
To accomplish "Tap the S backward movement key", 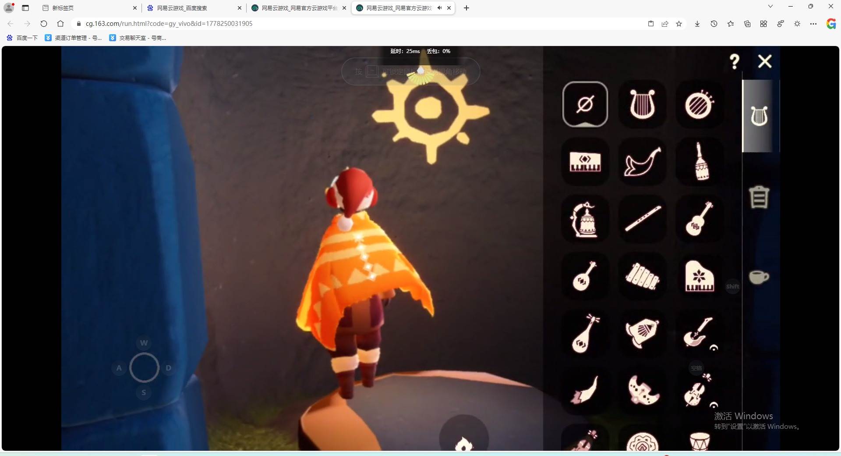I will click(144, 392).
